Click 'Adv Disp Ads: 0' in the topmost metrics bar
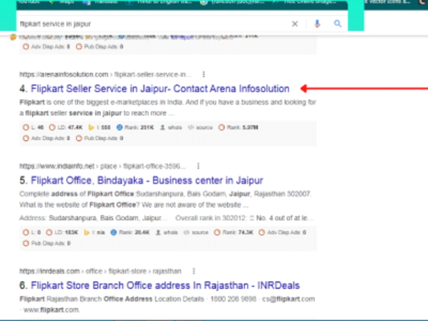The image size is (428, 321). pos(46,47)
